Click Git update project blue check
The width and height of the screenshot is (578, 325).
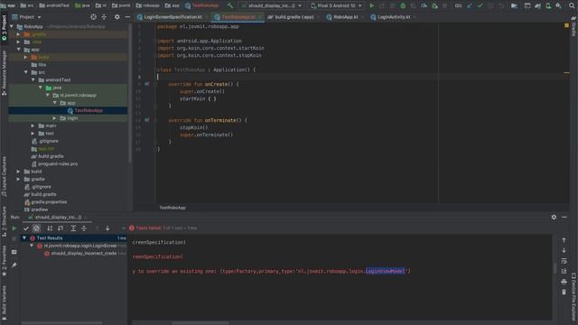470,5
